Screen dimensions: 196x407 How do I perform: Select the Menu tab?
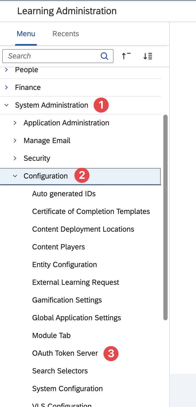pos(26,34)
